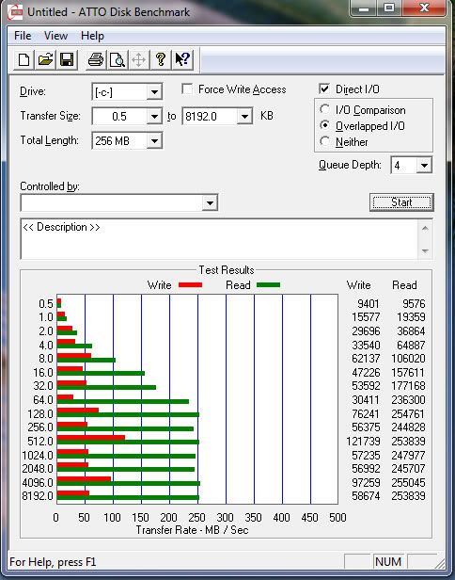Click the 8192.0 row label in chart
Image resolution: width=455 pixels, height=580 pixels.
[x=38, y=495]
